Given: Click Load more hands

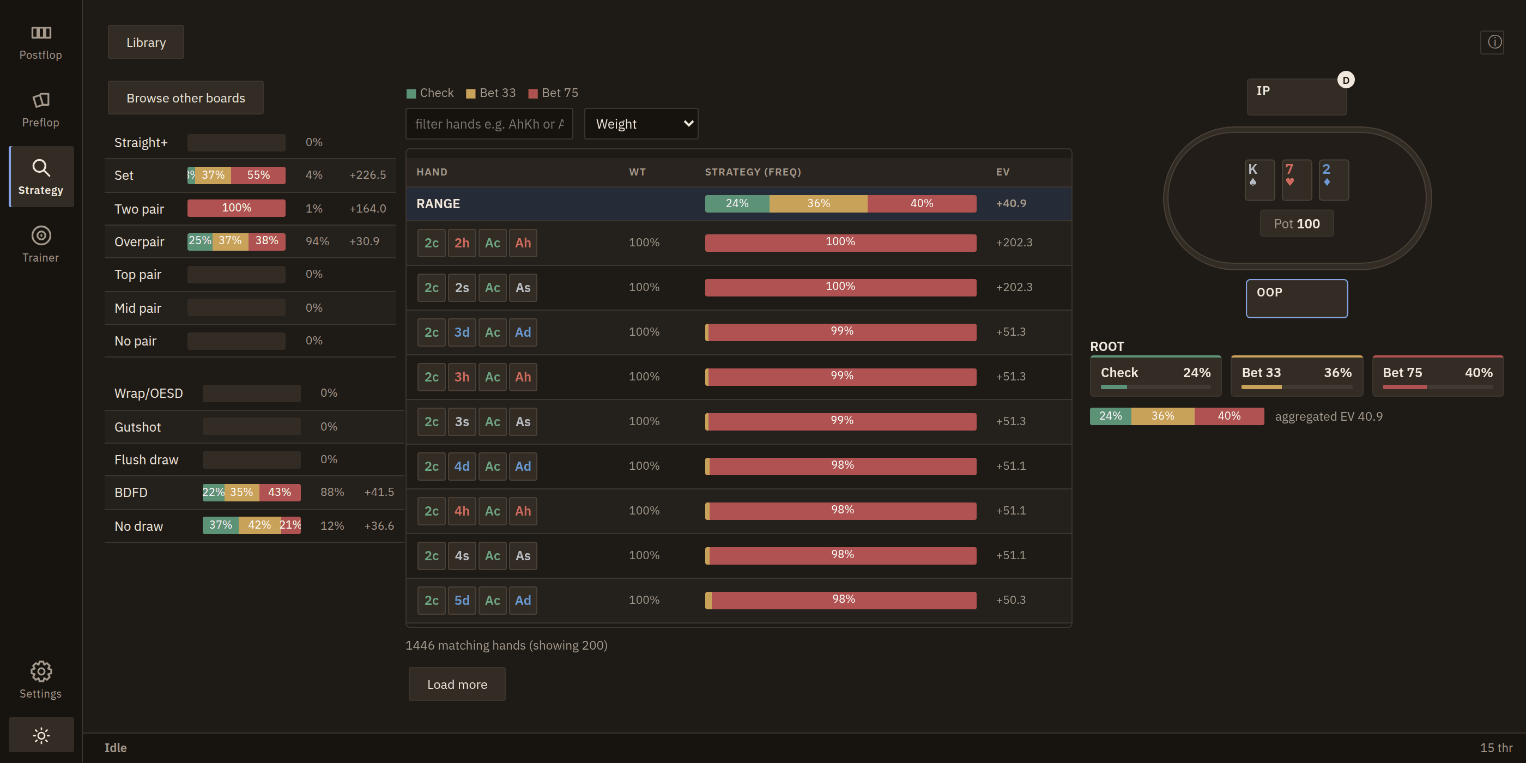Looking at the screenshot, I should [x=457, y=684].
